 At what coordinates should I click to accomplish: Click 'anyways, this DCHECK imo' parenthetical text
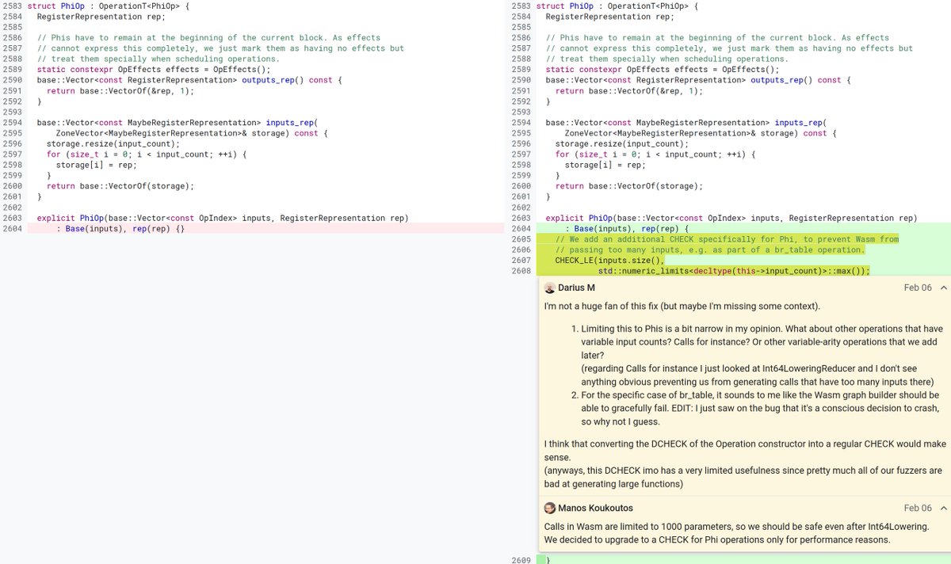pos(743,477)
